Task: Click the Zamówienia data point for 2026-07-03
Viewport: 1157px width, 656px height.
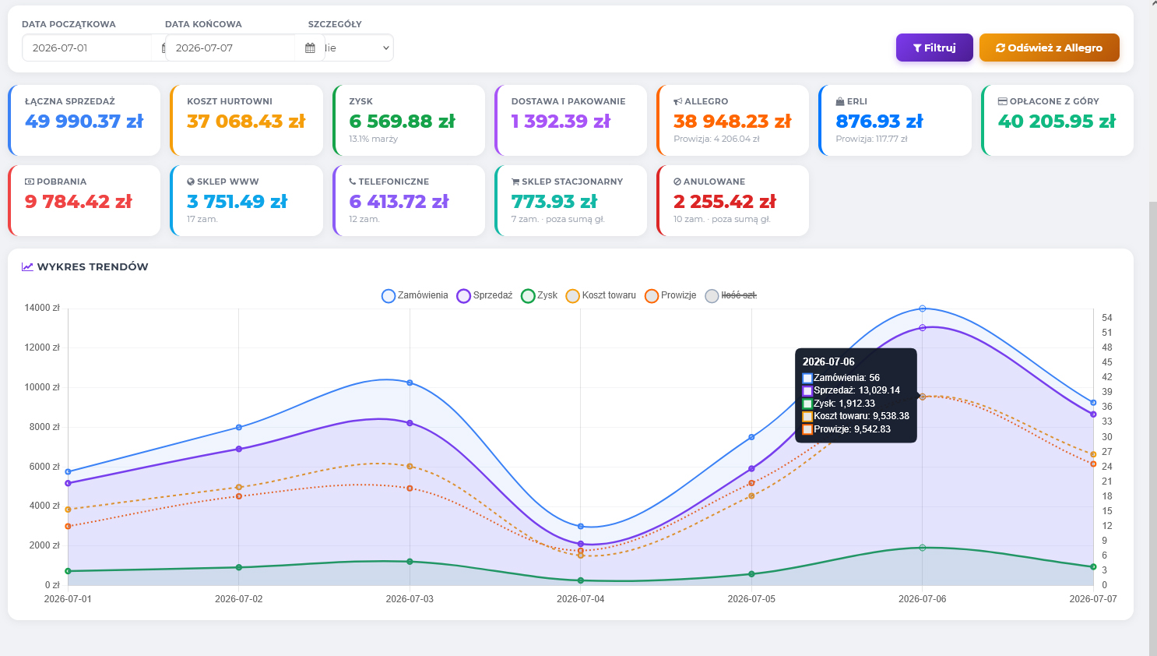Action: pyautogui.click(x=410, y=383)
